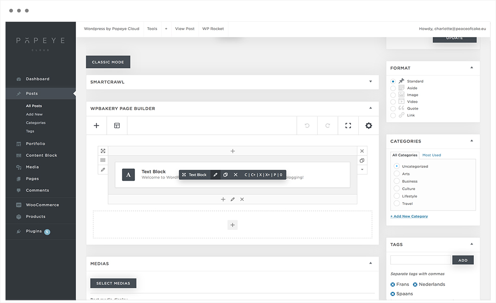Click plus button in empty dashed row area
Viewport: 496px width, 303px height.
(x=233, y=225)
